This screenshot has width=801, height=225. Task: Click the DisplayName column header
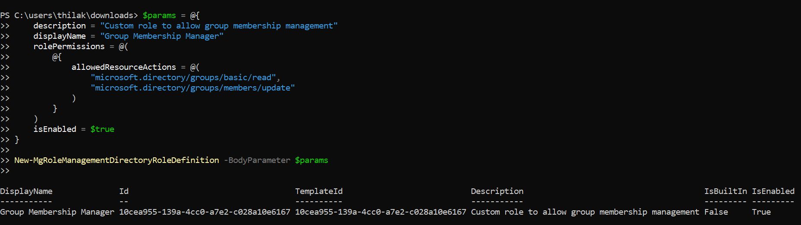click(26, 191)
